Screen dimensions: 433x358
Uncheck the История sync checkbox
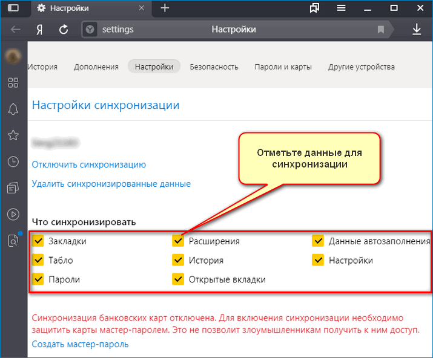178,260
